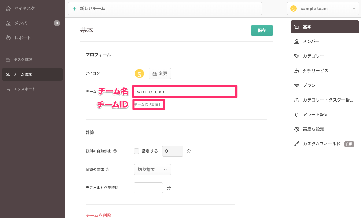Click the inbox icon for タスク管理
361x218 pixels.
click(x=8, y=60)
